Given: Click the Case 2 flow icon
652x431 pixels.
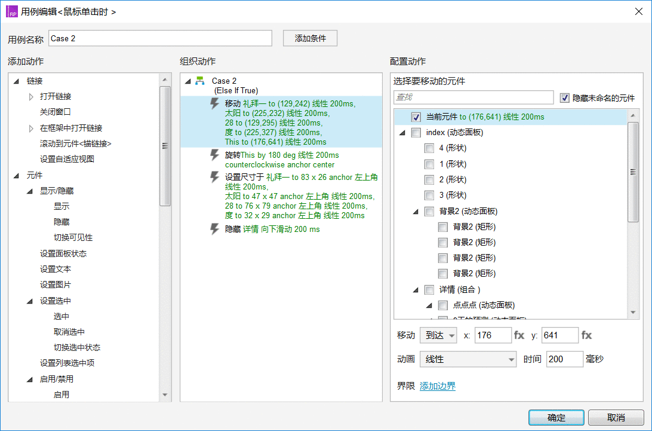Looking at the screenshot, I should pyautogui.click(x=200, y=81).
